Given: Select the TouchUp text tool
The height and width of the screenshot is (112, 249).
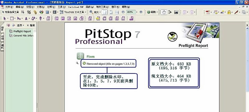Looking at the screenshot, I should pyautogui.click(x=72, y=12).
